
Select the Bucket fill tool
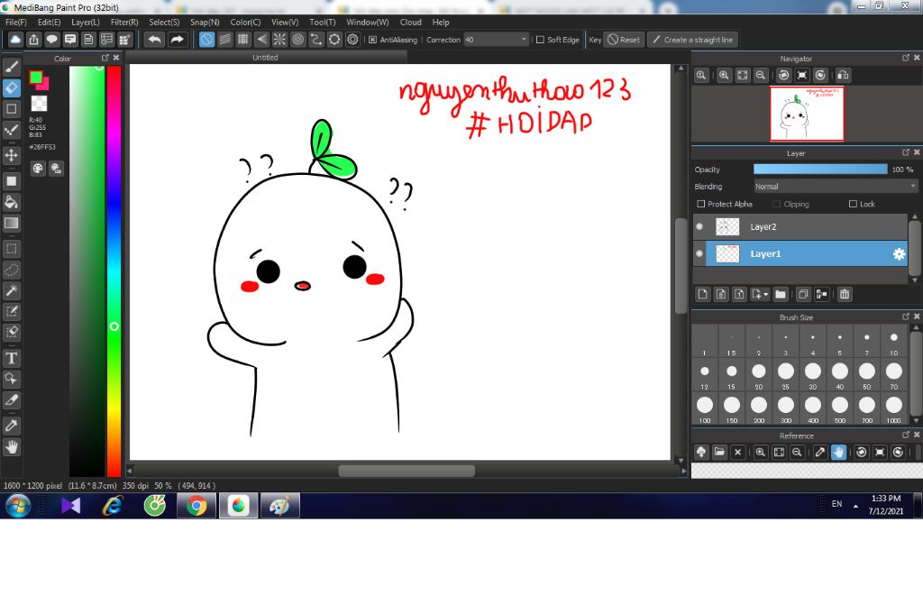[11, 202]
